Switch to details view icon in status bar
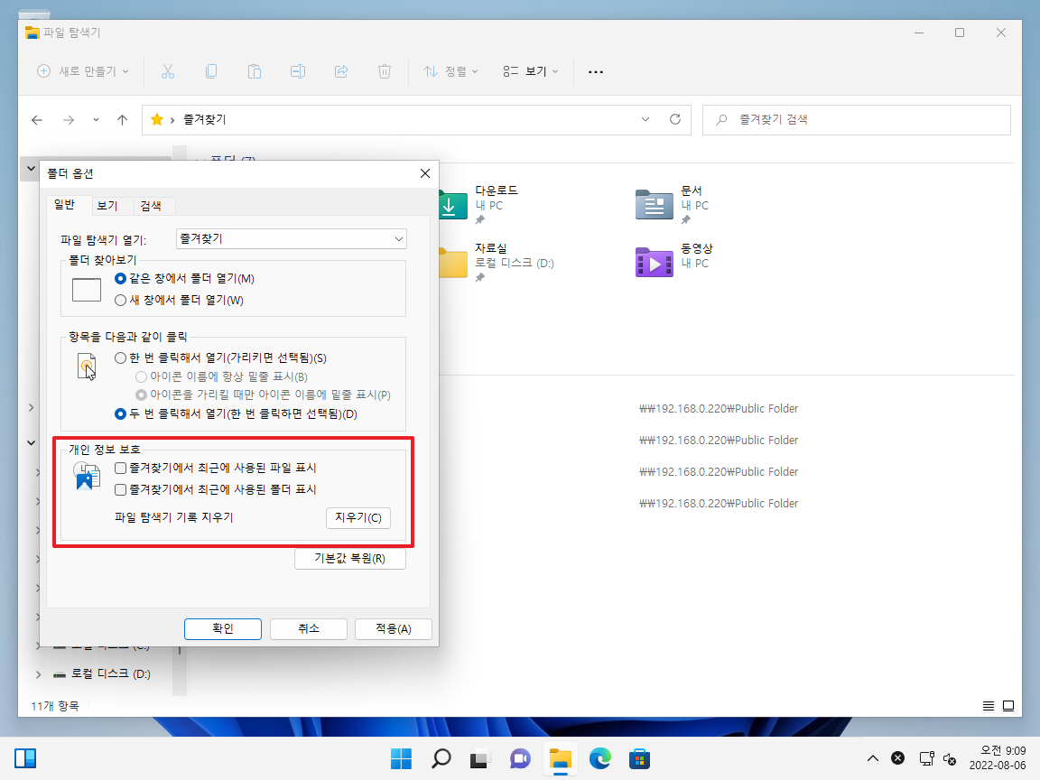This screenshot has height=780, width=1040. (989, 706)
